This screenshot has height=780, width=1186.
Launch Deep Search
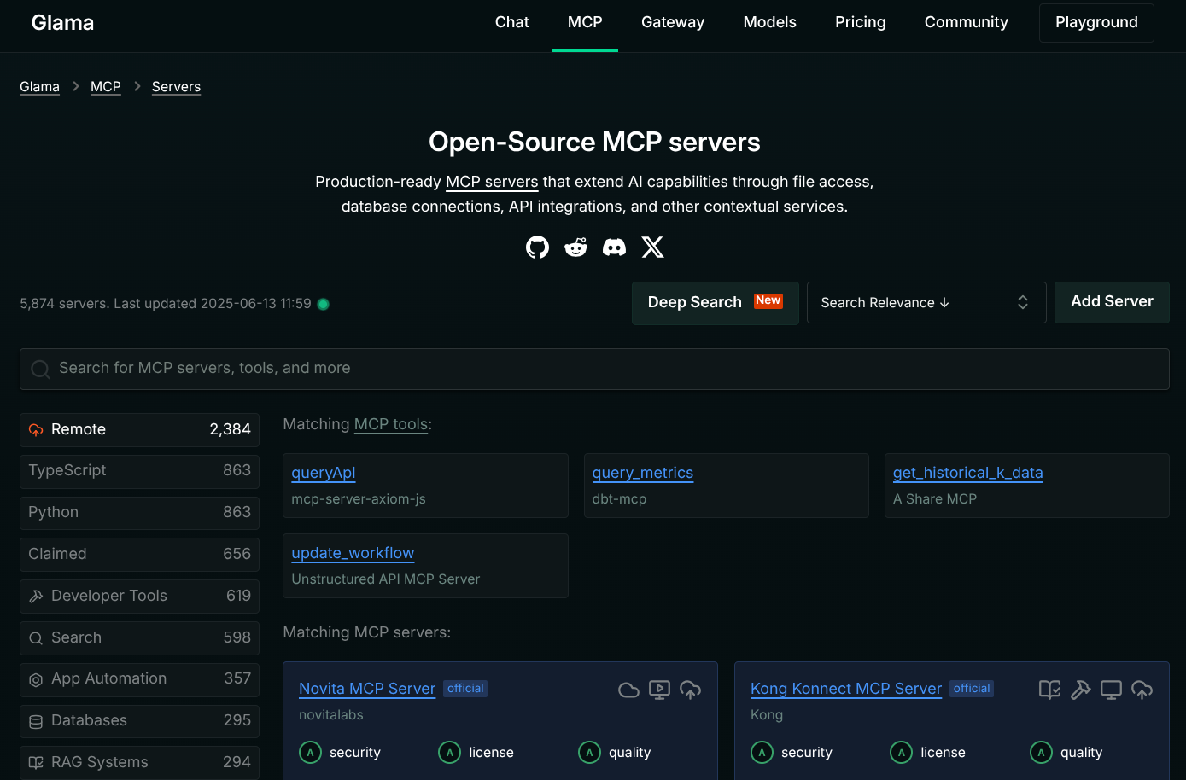(715, 302)
